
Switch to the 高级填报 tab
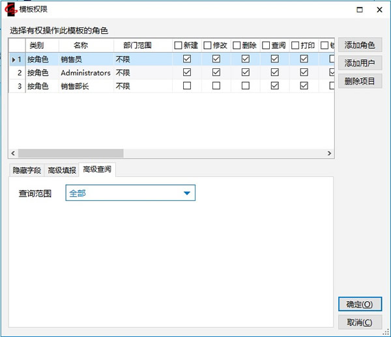pyautogui.click(x=62, y=170)
